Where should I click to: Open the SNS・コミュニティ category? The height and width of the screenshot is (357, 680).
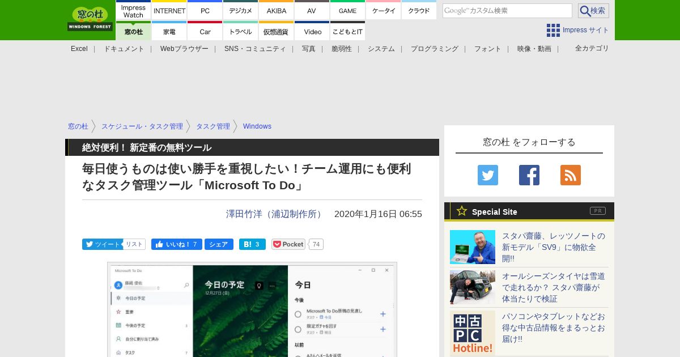tap(255, 49)
